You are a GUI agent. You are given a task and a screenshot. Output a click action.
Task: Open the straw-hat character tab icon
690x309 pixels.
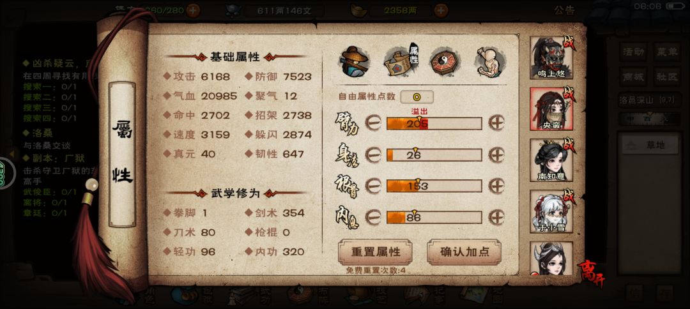click(355, 61)
